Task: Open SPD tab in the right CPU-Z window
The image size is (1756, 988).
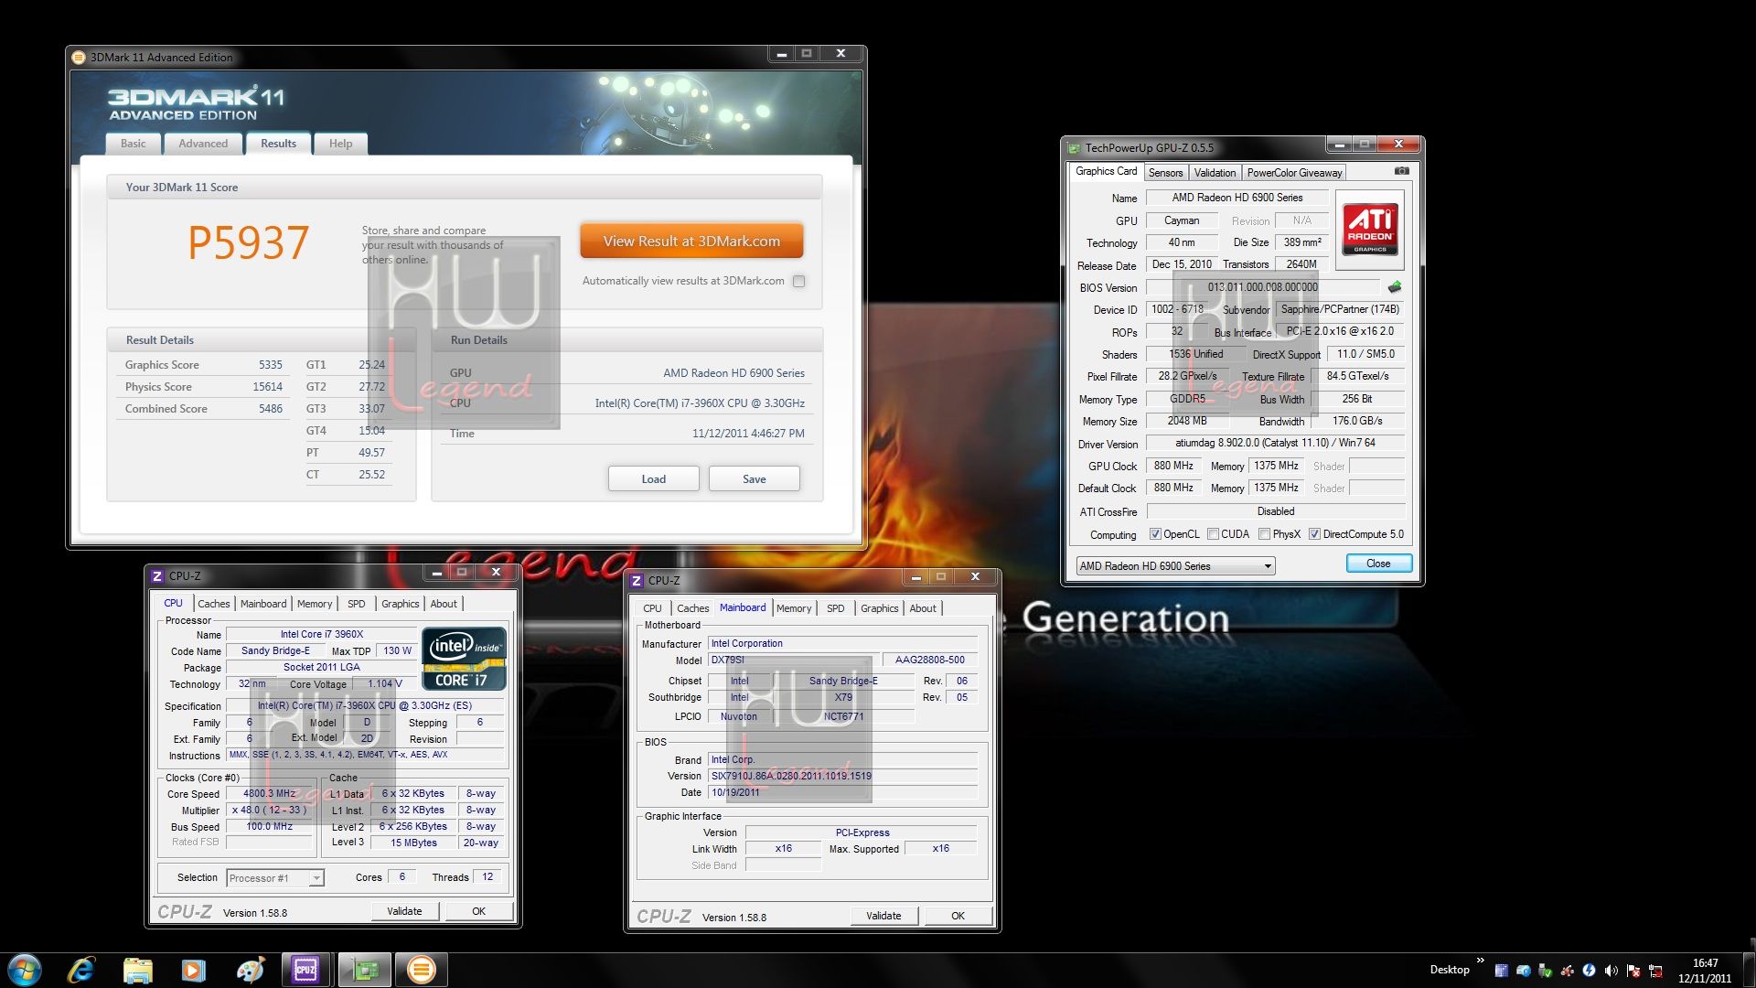Action: coord(835,608)
